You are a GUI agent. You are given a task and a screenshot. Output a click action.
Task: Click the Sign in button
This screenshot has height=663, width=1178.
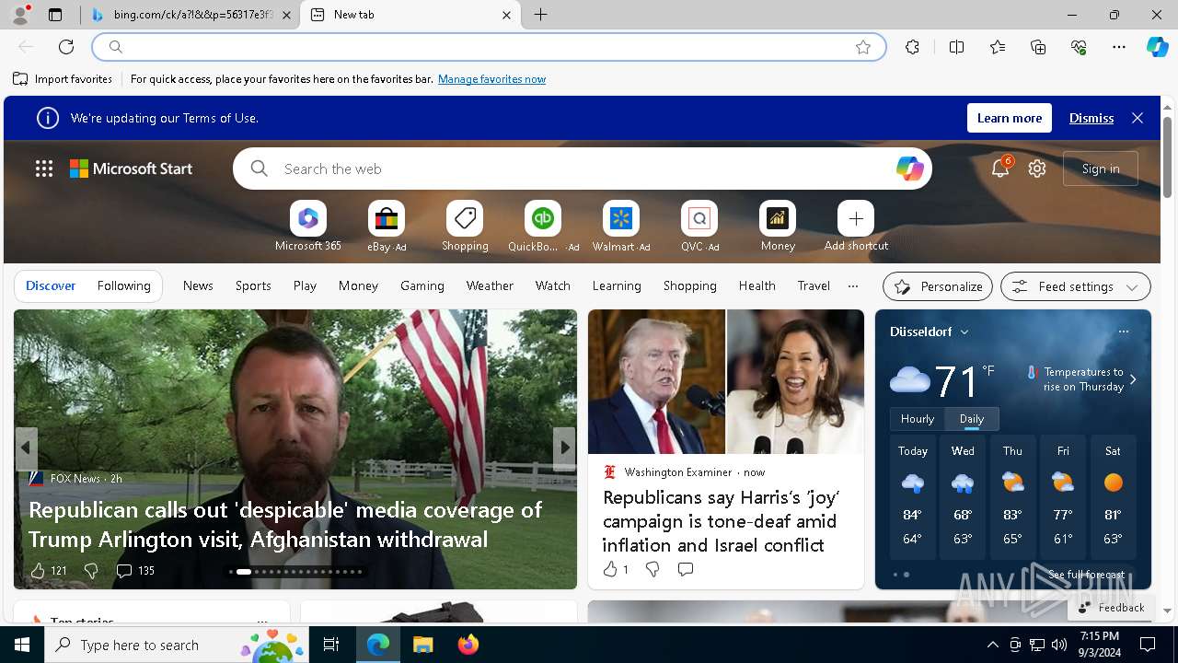(x=1101, y=169)
